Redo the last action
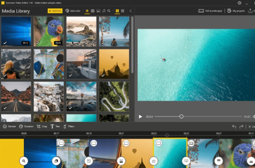The image size is (255, 168). (241, 127)
